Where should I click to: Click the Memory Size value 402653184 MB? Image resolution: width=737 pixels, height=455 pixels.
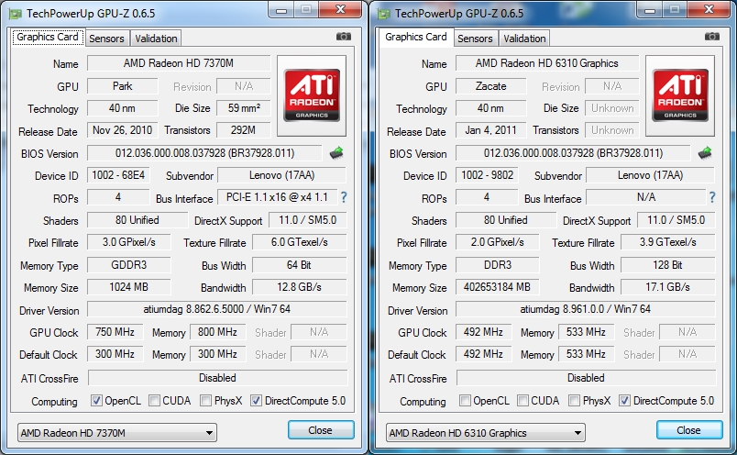(497, 287)
